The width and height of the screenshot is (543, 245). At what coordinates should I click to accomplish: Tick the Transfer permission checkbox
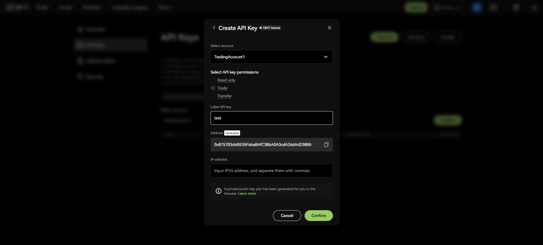213,96
